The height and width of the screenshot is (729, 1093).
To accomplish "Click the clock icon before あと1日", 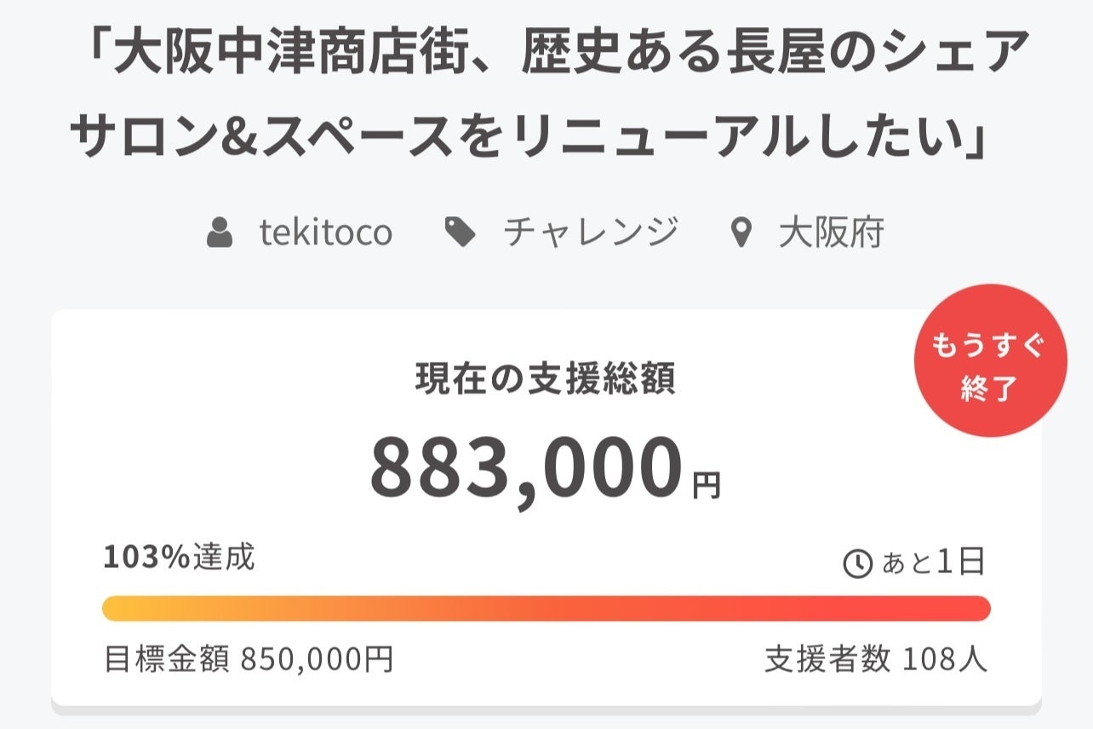I will 857,563.
